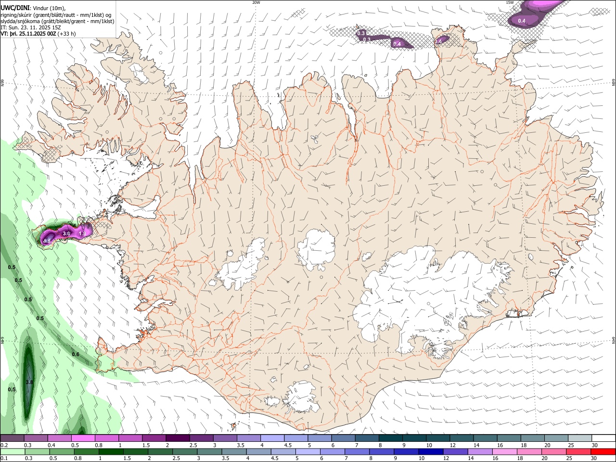Select the 'slydda/snjókoma' legend description line
Screen dimensions: 616x462
(x=57, y=21)
